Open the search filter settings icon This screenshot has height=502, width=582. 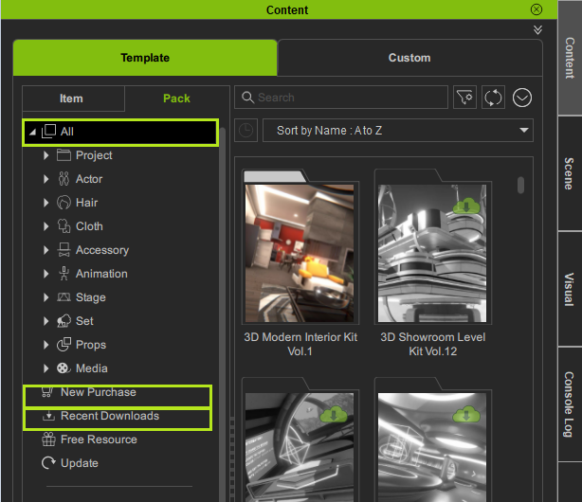[464, 98]
